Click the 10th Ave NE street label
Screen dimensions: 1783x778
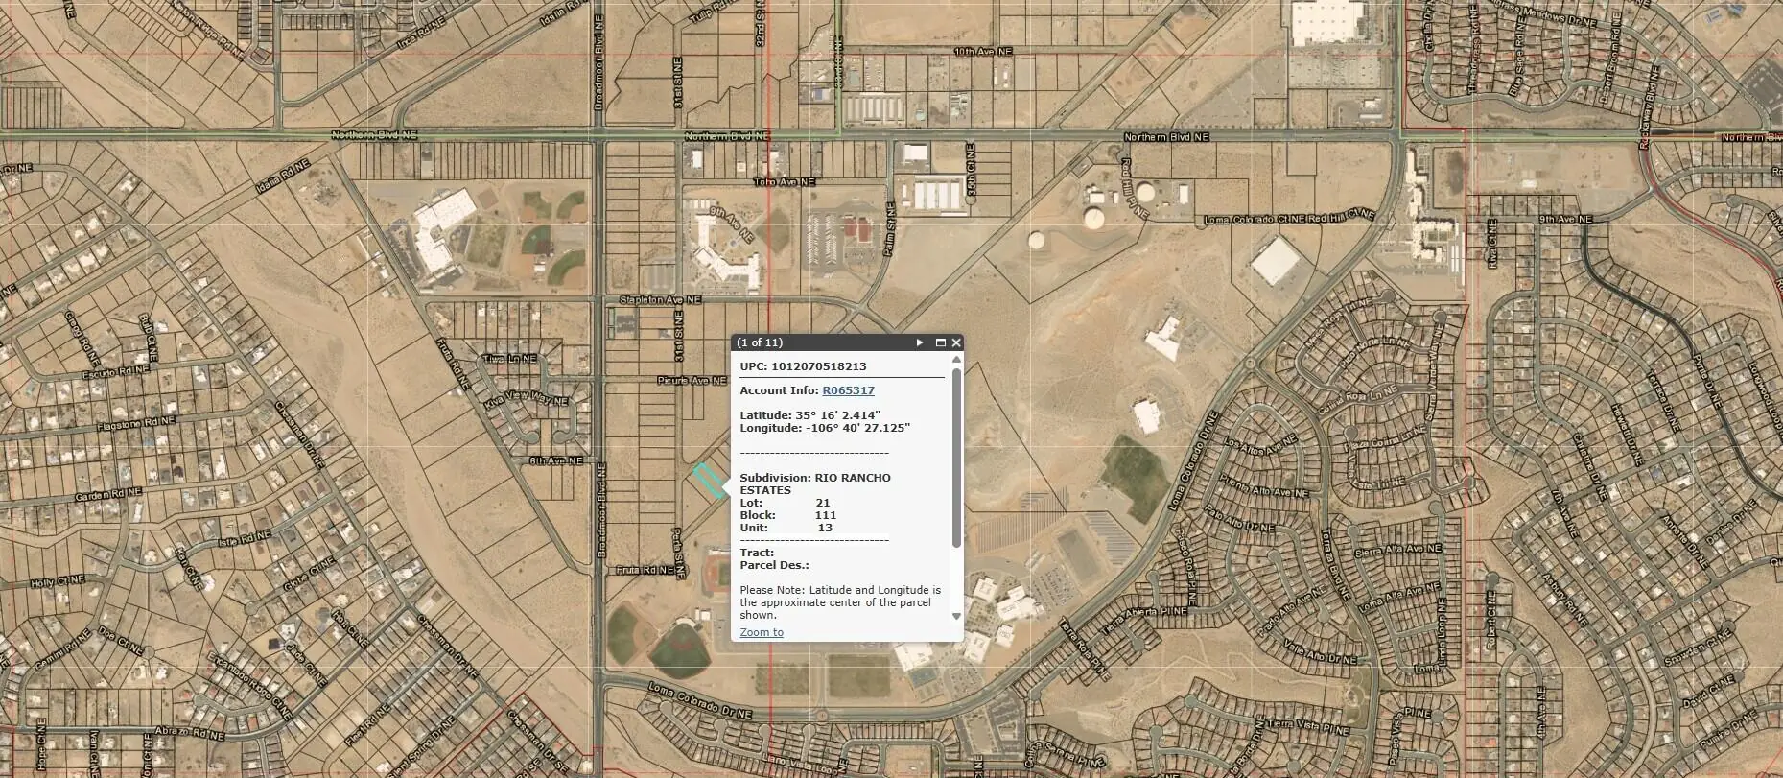tap(983, 52)
